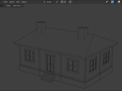This screenshot has width=122, height=91.
Task: Expand the gizmo options chevron
Action: (x=115, y=2)
